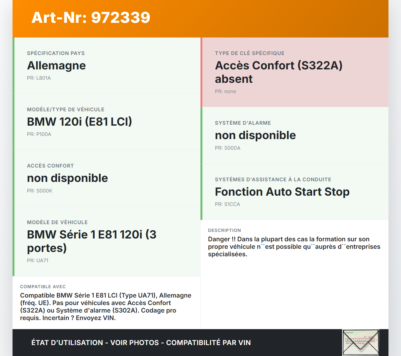This screenshot has width=401, height=356.
Task: Click the PR: UA71 code label
Action: 38,261
